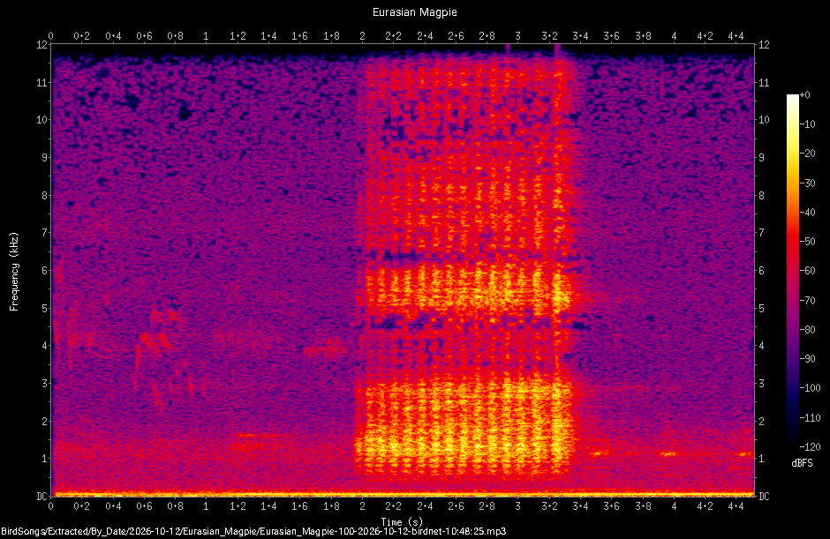The image size is (830, 539).
Task: Click the '-20' colorbar scale value
Action: [807, 153]
